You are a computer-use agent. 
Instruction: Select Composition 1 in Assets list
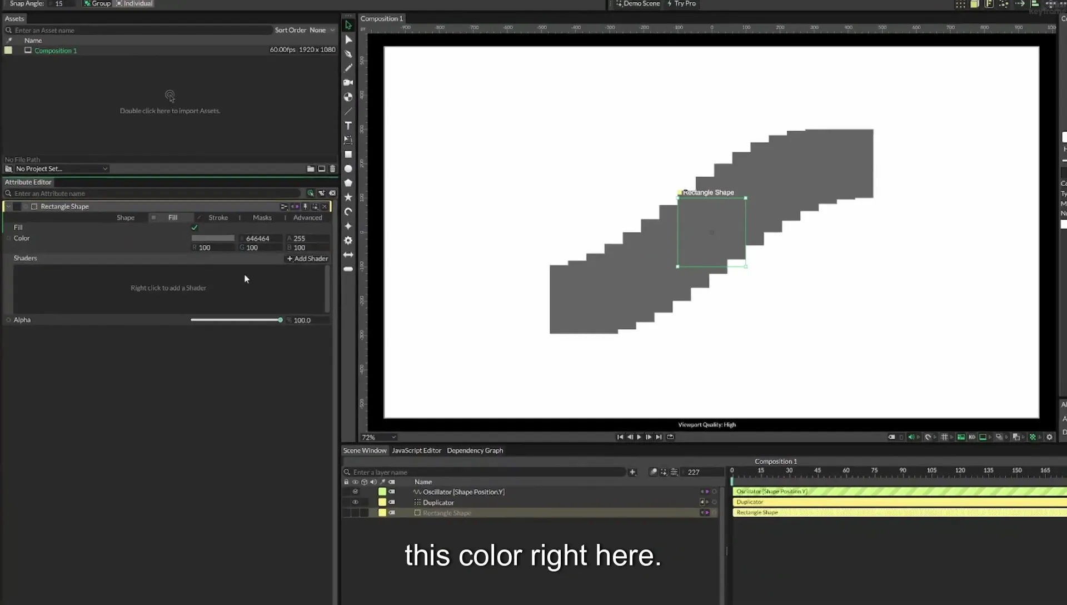click(56, 51)
